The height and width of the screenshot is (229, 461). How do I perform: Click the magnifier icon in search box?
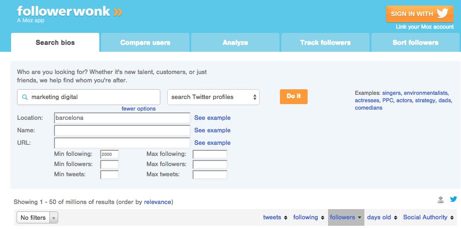[x=24, y=97]
